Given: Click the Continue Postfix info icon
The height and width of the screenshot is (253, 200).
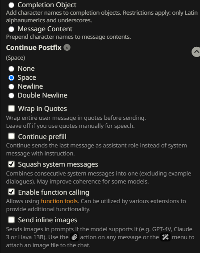Looking at the screenshot, I should point(67,47).
